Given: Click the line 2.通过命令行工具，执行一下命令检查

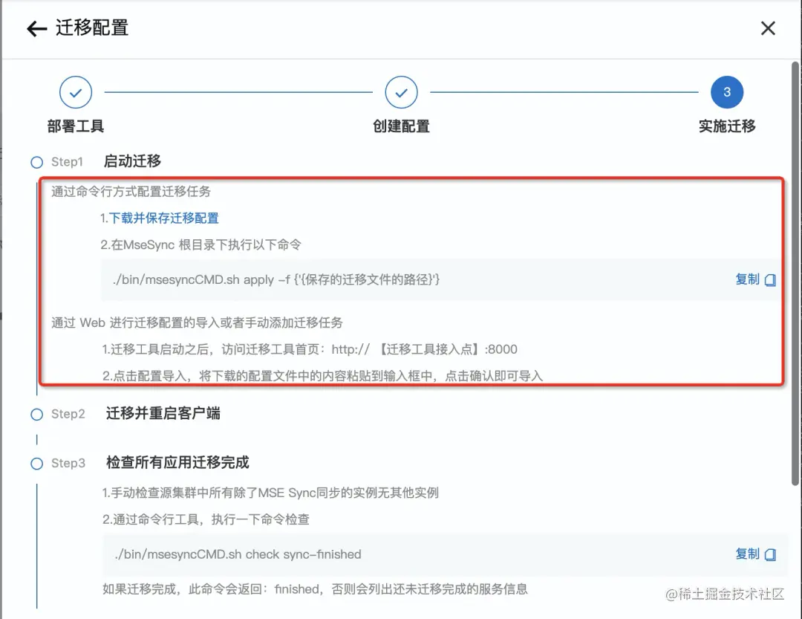Looking at the screenshot, I should pyautogui.click(x=206, y=519).
